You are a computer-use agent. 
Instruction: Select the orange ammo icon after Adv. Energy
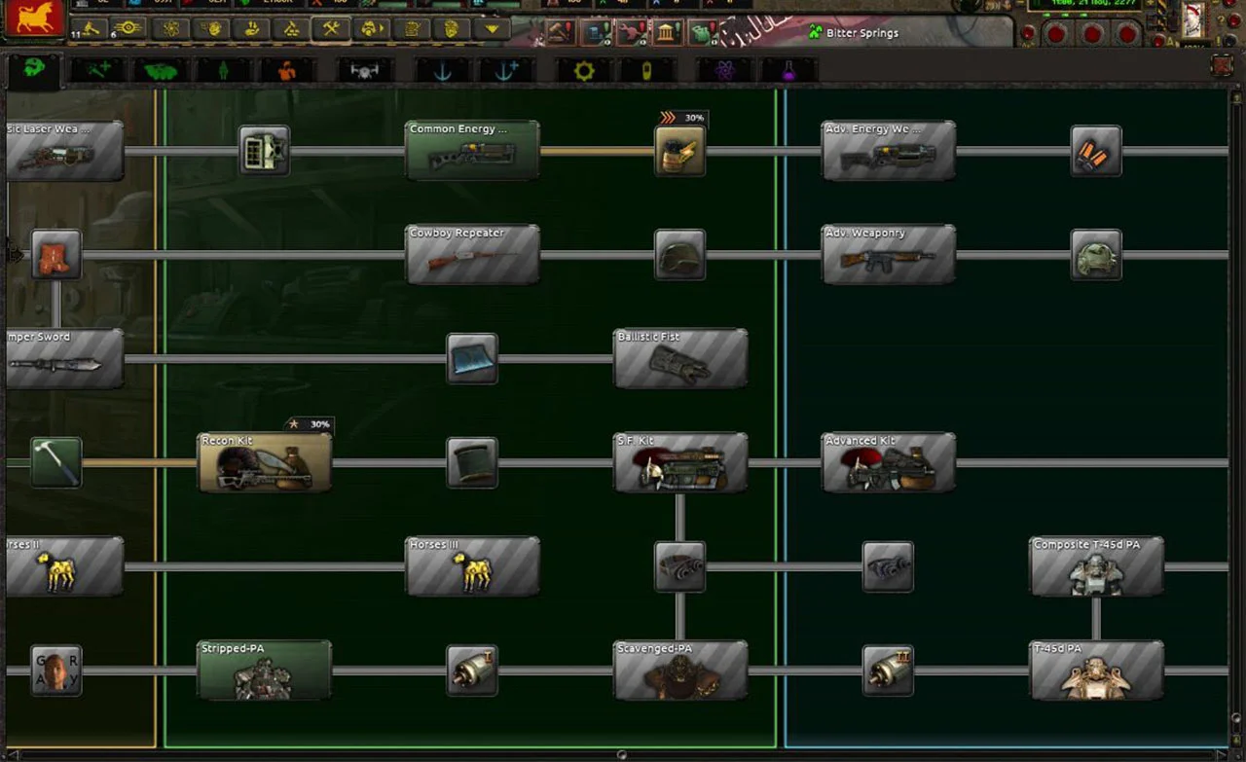tap(1096, 151)
